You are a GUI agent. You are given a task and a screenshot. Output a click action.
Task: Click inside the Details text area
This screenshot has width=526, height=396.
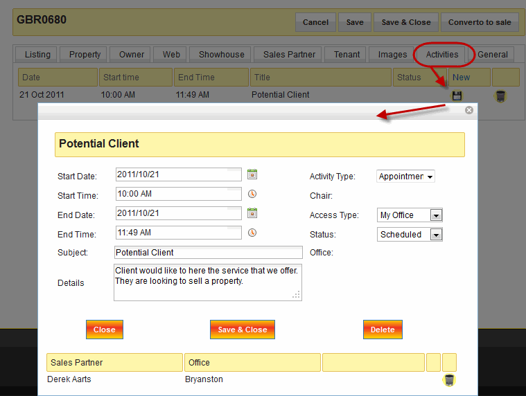pyautogui.click(x=207, y=282)
